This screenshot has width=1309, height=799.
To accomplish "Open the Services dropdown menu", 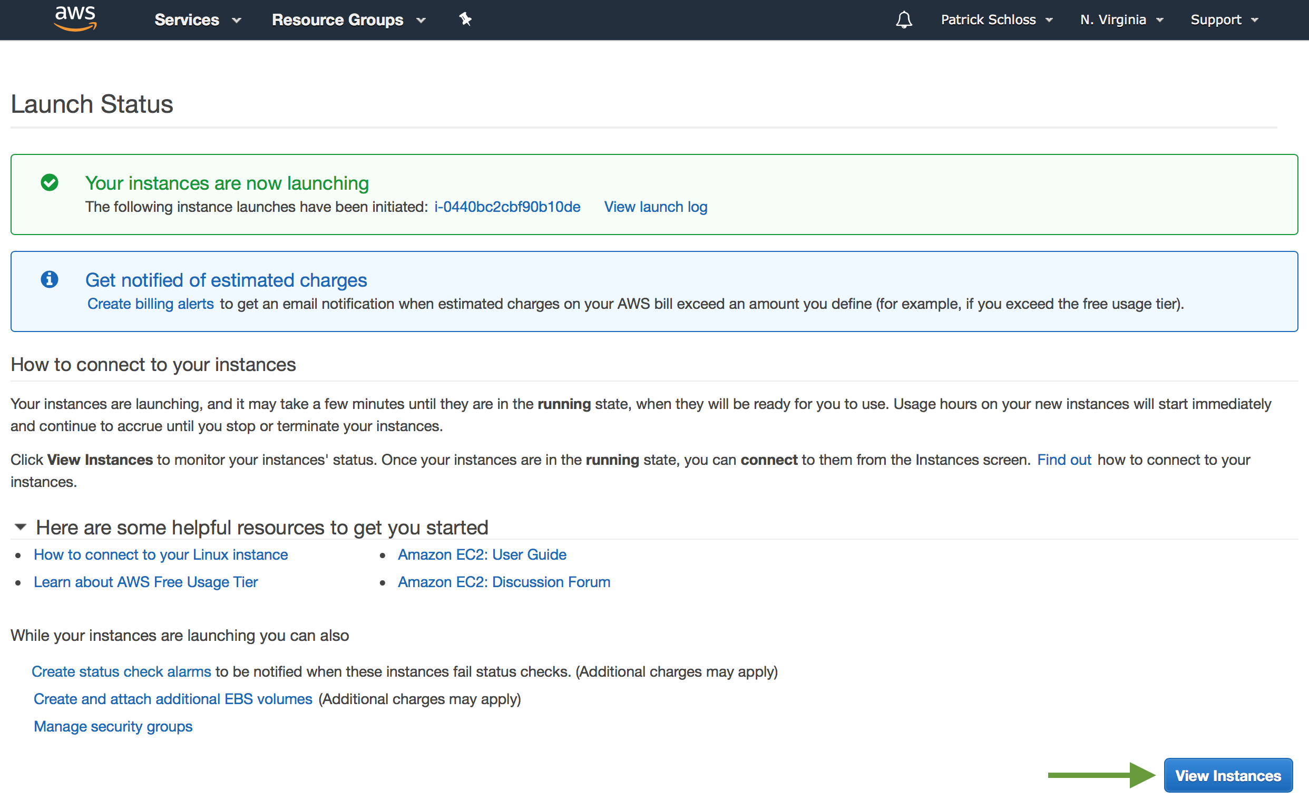I will [x=198, y=20].
